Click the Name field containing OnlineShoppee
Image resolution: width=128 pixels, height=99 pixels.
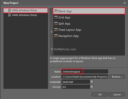[x=85, y=71]
